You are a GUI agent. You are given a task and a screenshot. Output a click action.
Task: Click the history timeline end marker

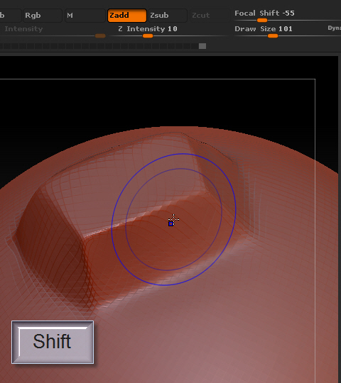(202, 46)
